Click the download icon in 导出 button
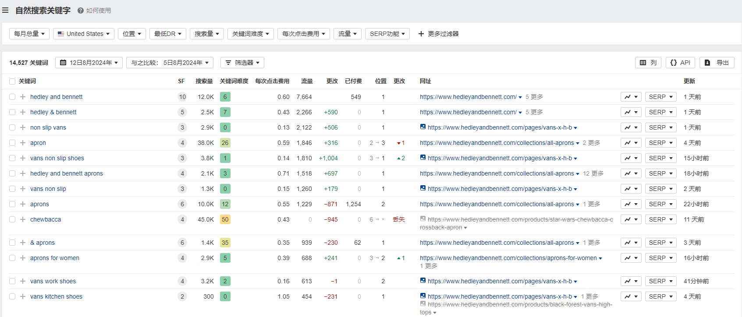 point(707,63)
